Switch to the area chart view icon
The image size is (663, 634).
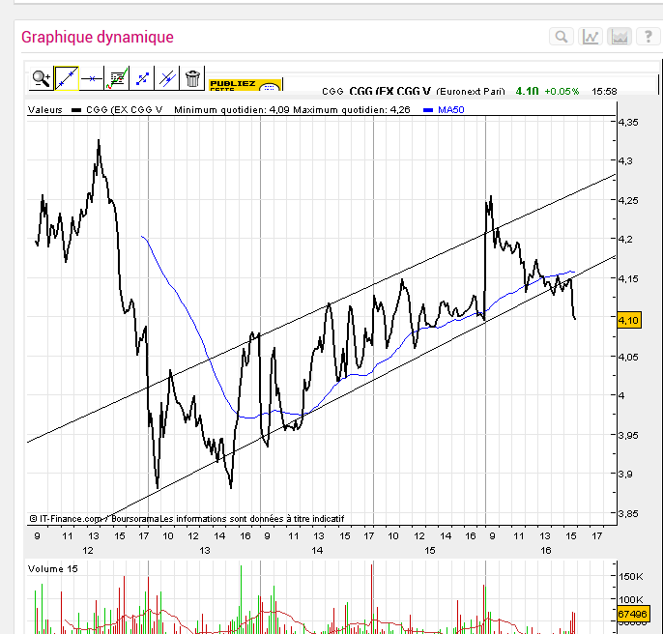620,37
